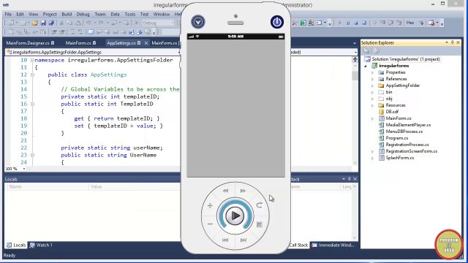Collapse the TemplateID property at line 16
Viewport: 468px width, 263px height.
[x=32, y=104]
